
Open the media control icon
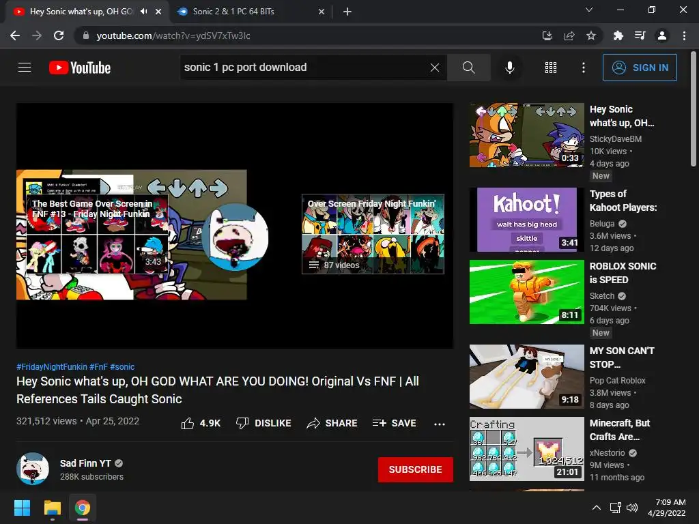pos(640,35)
